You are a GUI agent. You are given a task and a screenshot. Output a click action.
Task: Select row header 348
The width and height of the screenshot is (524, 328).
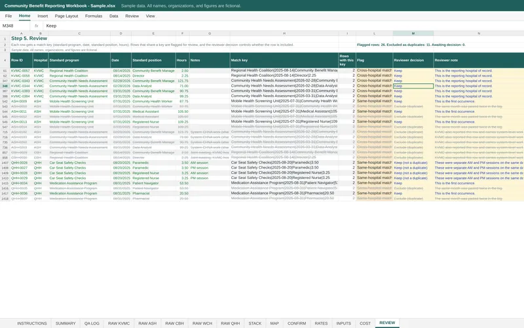(5, 86)
